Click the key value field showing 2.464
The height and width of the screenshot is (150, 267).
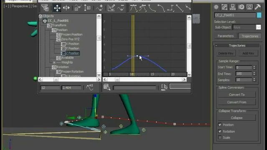71,88
